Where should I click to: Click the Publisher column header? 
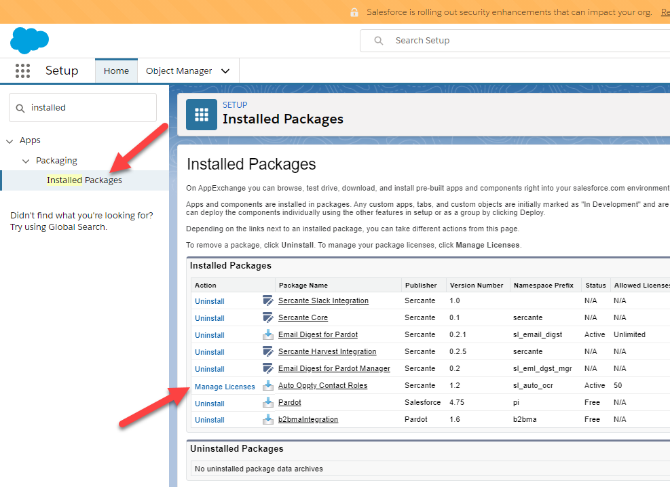pyautogui.click(x=421, y=285)
